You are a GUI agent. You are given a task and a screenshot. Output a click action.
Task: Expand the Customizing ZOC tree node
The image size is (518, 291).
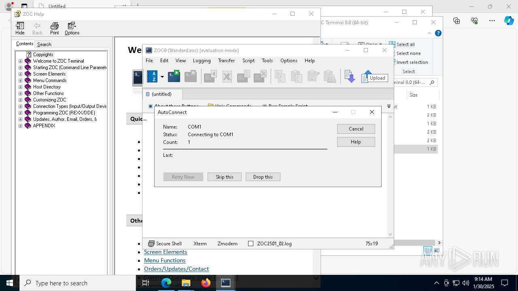pos(21,100)
